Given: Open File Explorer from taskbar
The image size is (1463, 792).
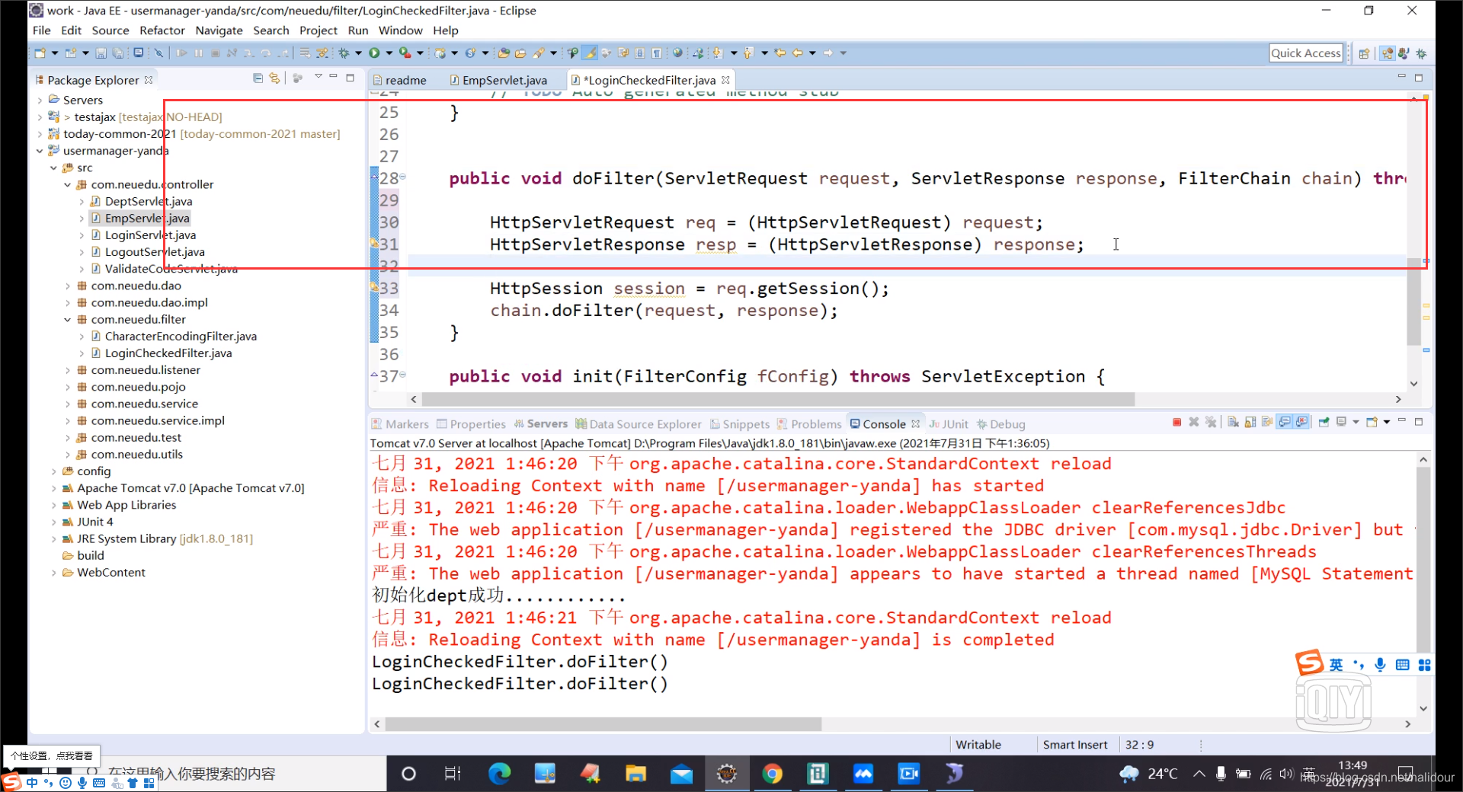Looking at the screenshot, I should click(x=635, y=774).
